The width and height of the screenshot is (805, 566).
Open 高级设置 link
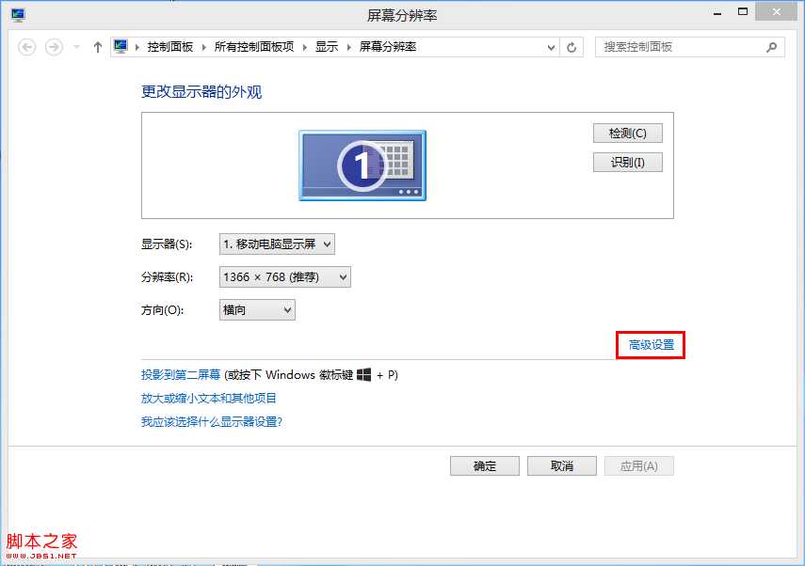coord(651,345)
